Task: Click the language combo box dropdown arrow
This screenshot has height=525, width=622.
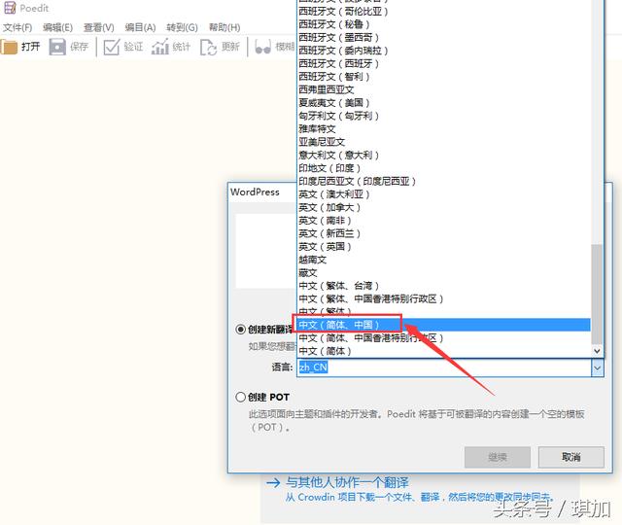Action: click(598, 367)
